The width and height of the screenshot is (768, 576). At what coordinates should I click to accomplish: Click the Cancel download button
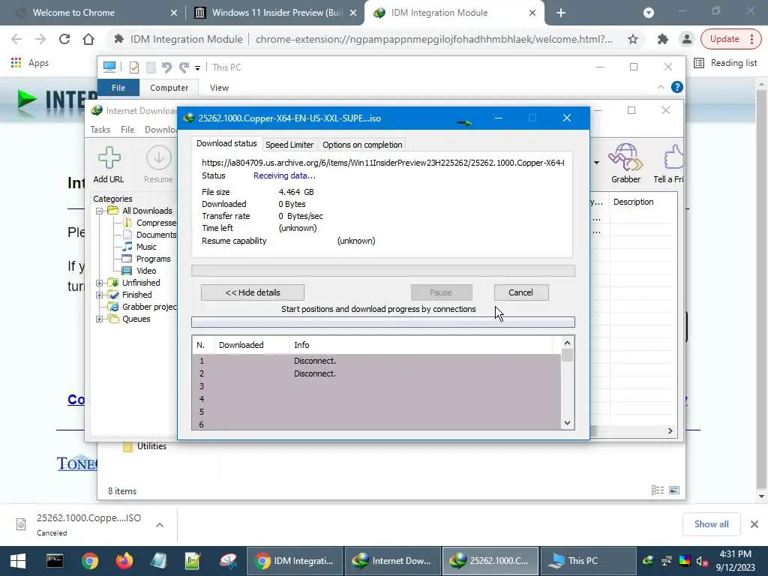[x=521, y=292]
